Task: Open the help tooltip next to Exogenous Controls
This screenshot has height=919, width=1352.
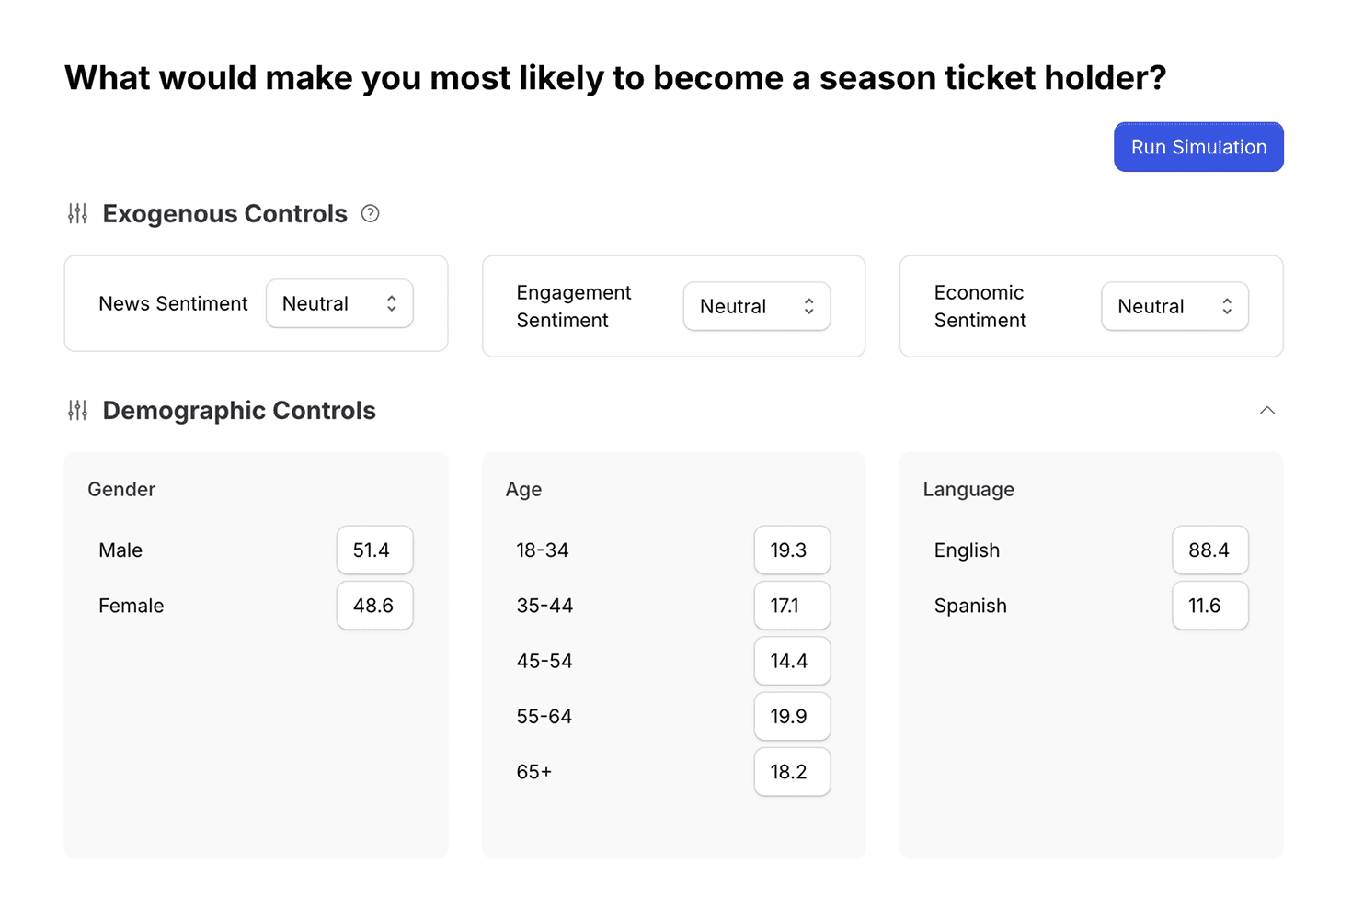Action: point(370,212)
